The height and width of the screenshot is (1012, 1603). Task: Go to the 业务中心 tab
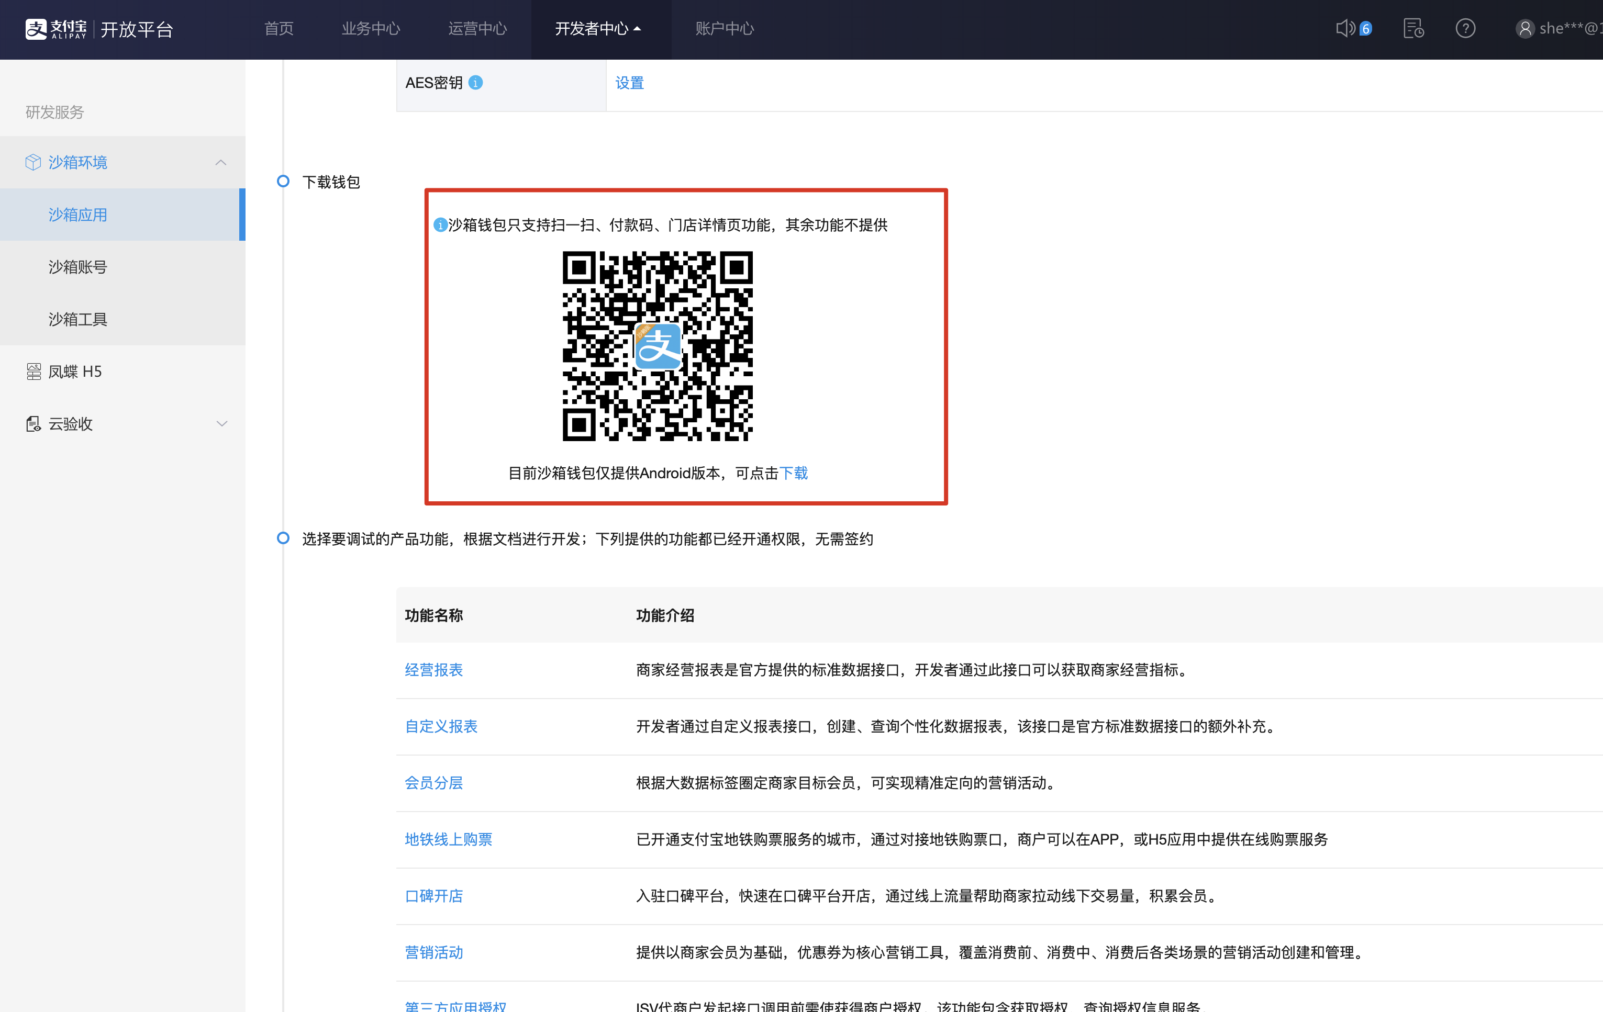tap(371, 29)
